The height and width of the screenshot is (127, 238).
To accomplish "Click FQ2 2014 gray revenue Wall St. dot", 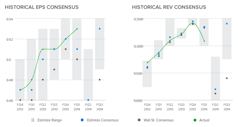I will 215,94.
